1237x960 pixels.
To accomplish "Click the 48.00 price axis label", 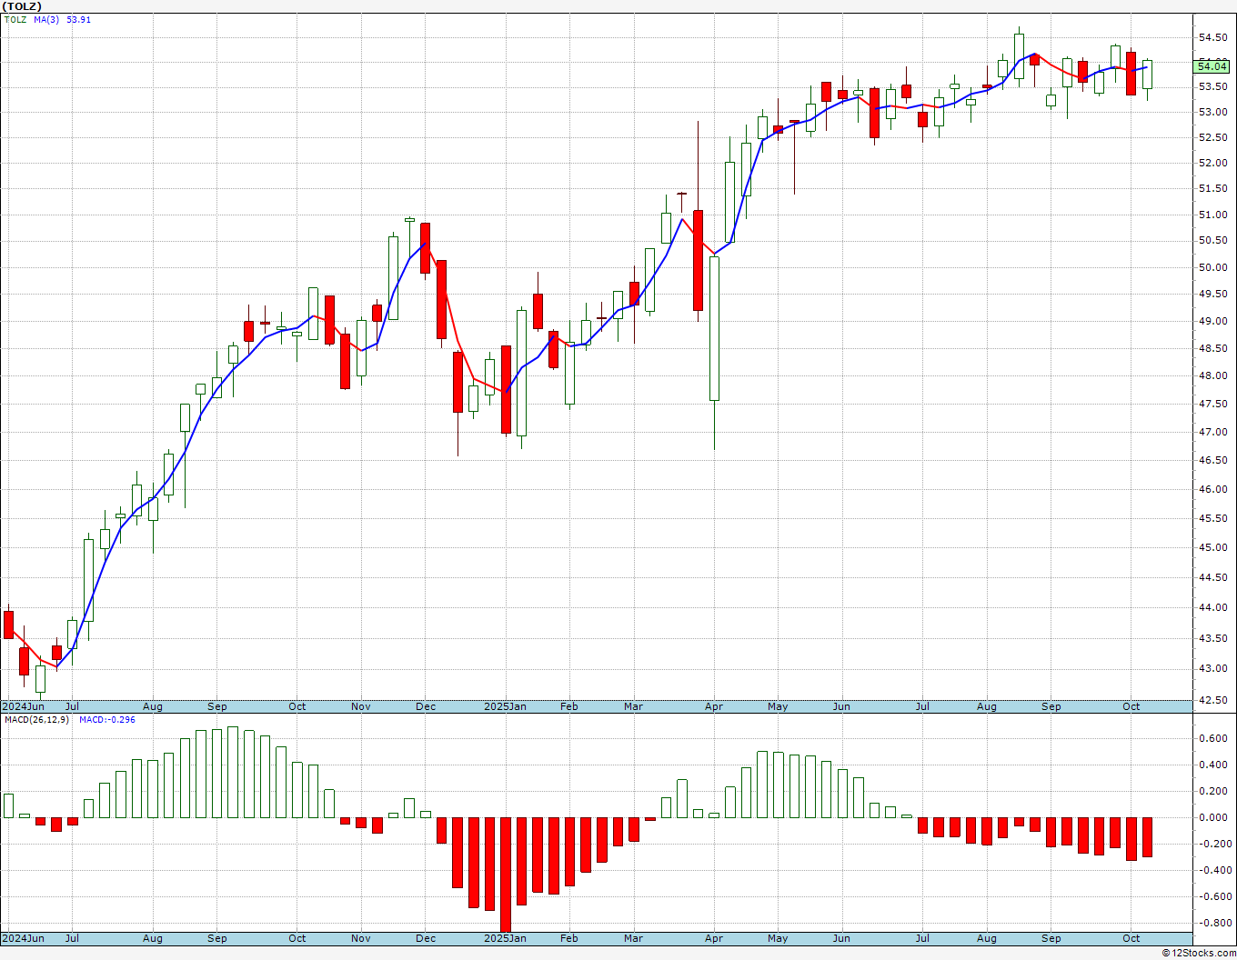I will click(1213, 375).
